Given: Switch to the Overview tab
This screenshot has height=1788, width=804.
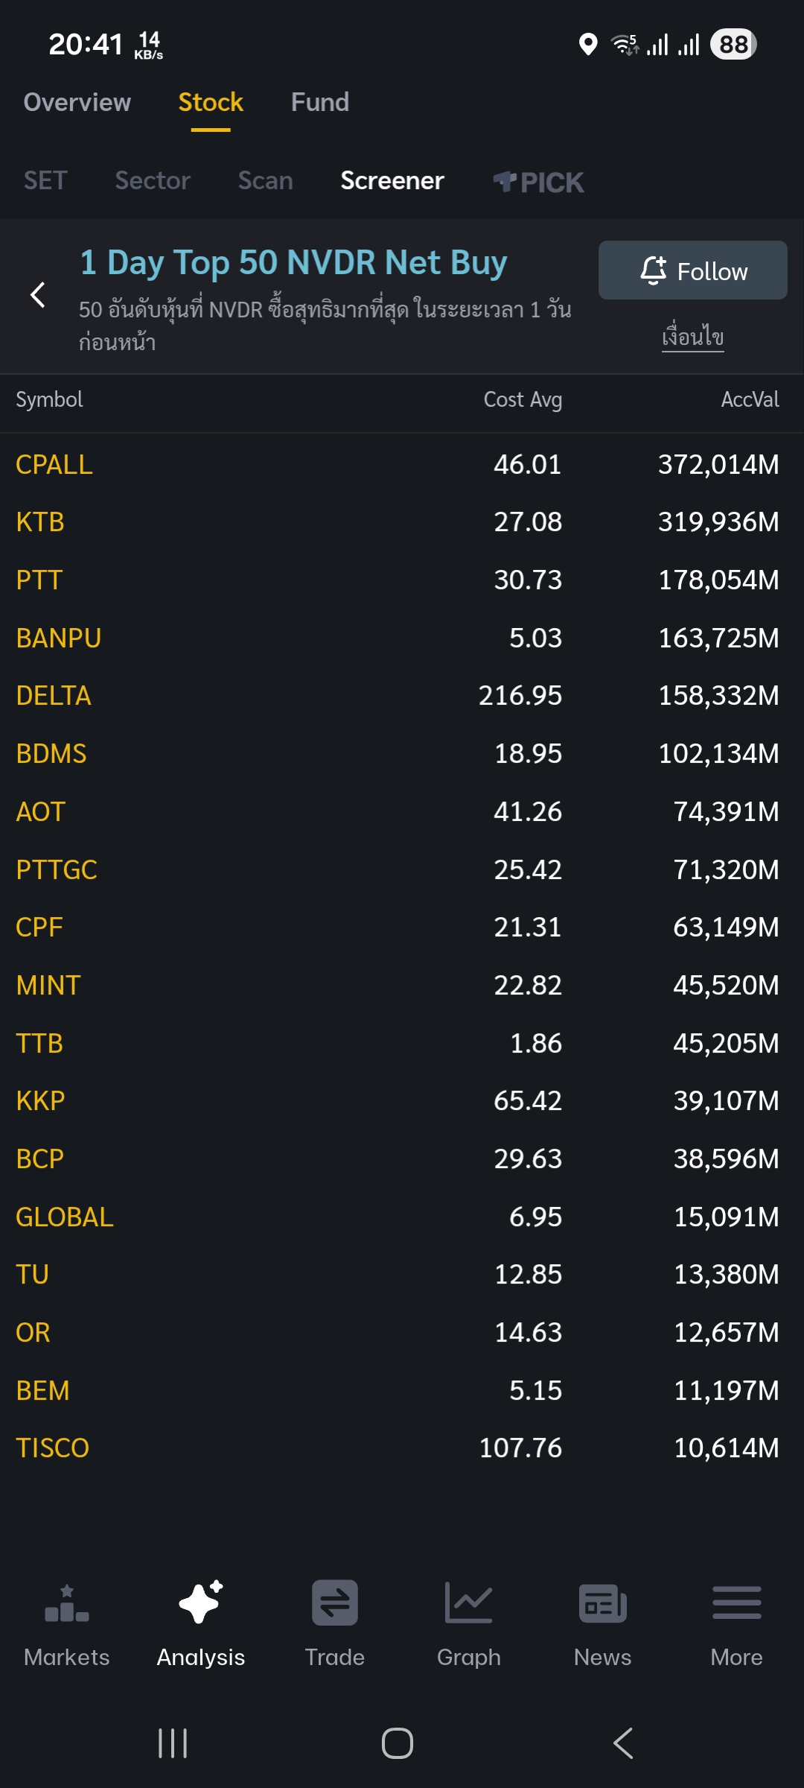Looking at the screenshot, I should coord(77,102).
